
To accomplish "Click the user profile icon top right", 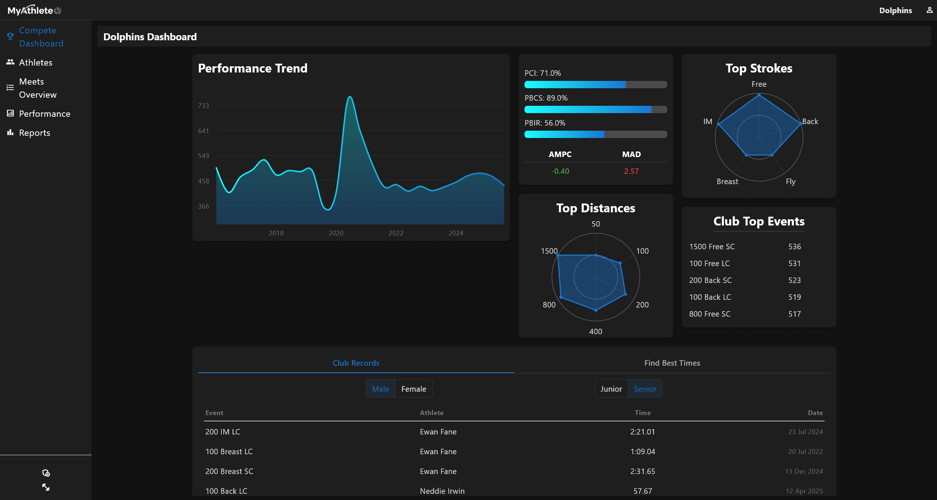I will (930, 10).
